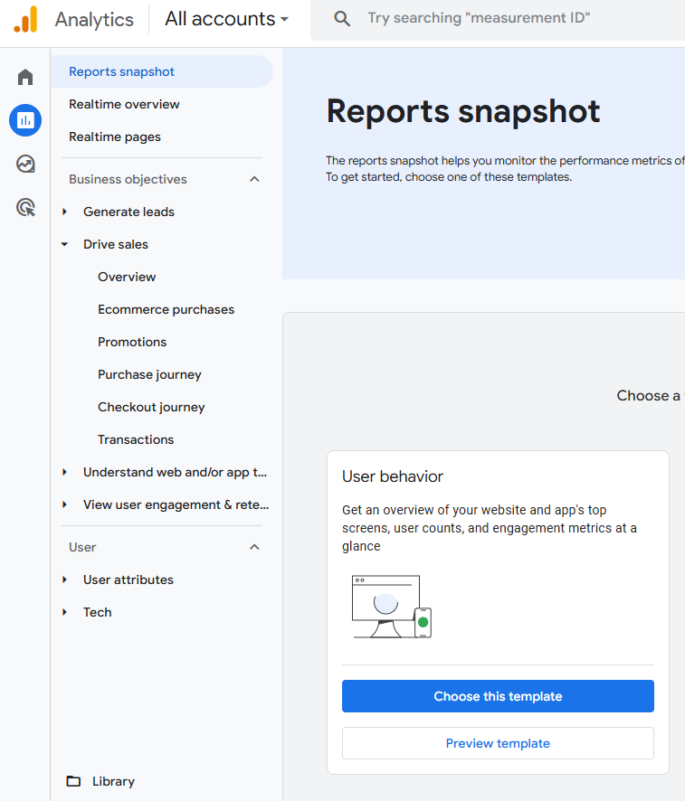
Task: Open the Home icon in left rail
Action: (25, 77)
